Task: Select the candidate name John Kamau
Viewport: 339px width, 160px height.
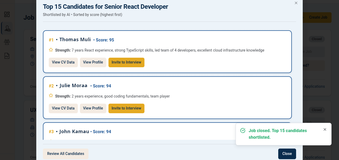Action: [x=74, y=132]
